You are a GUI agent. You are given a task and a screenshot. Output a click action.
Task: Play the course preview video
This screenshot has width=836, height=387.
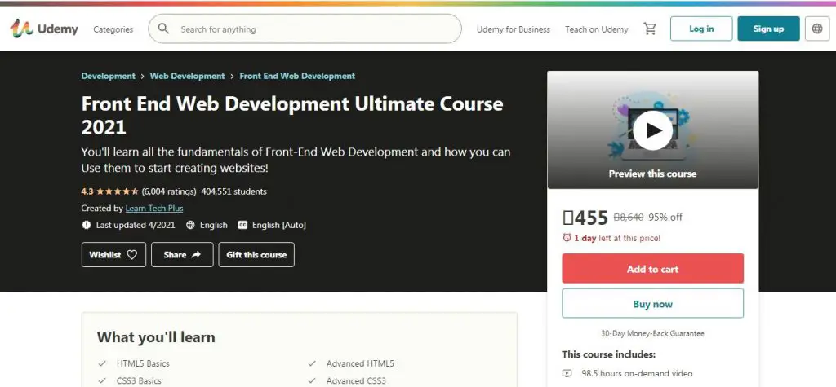(652, 130)
